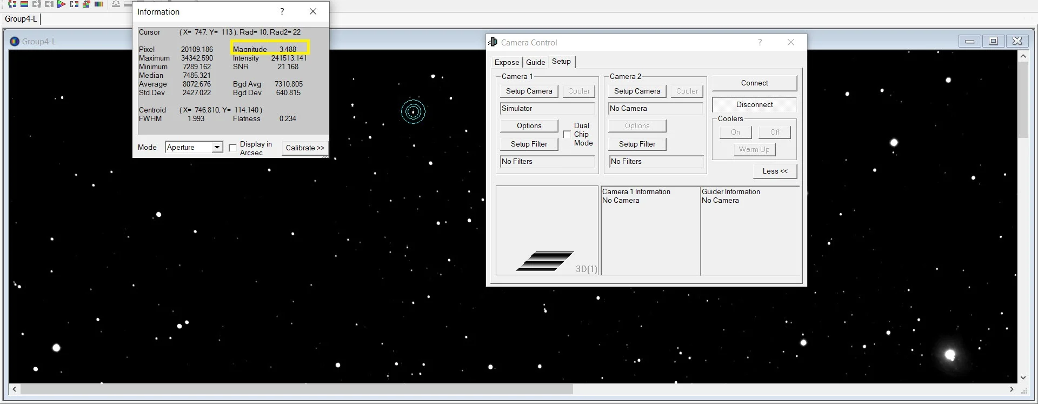The width and height of the screenshot is (1038, 404).
Task: Click the scroll-up arrow of image window
Action: coord(1022,56)
